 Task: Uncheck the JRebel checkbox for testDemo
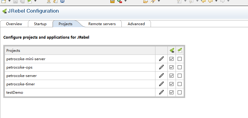coord(171,92)
